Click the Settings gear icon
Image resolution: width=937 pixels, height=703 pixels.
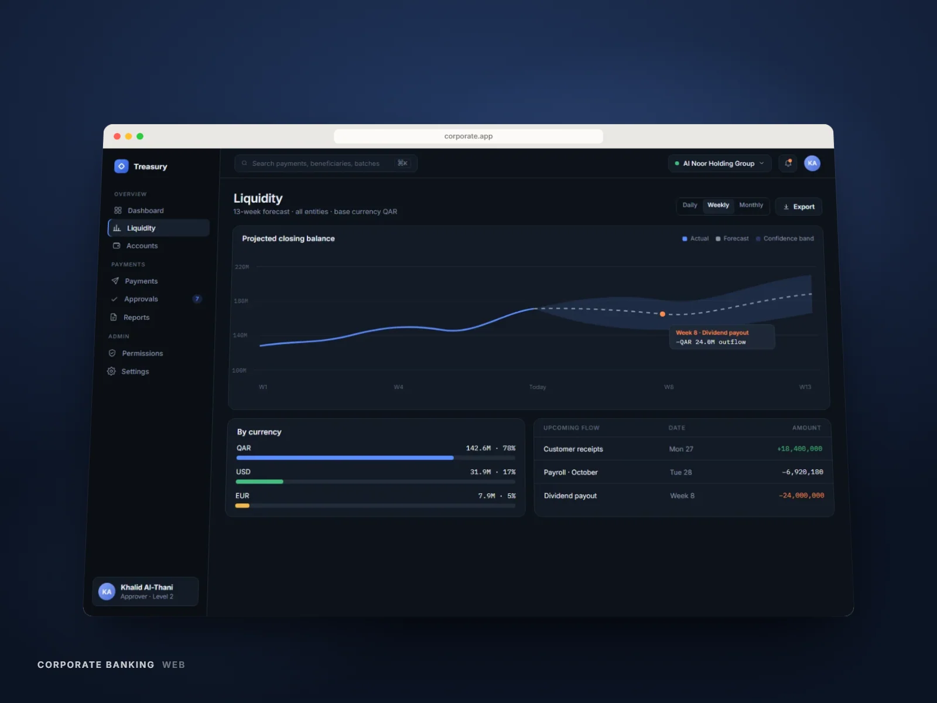point(111,371)
